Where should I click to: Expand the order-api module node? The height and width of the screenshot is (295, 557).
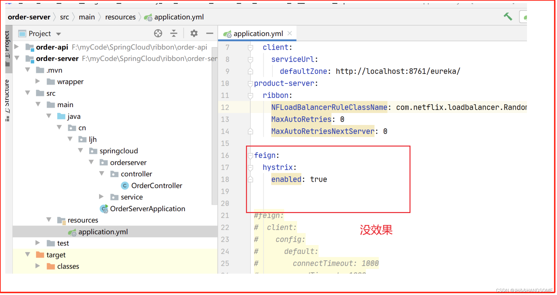coord(17,47)
